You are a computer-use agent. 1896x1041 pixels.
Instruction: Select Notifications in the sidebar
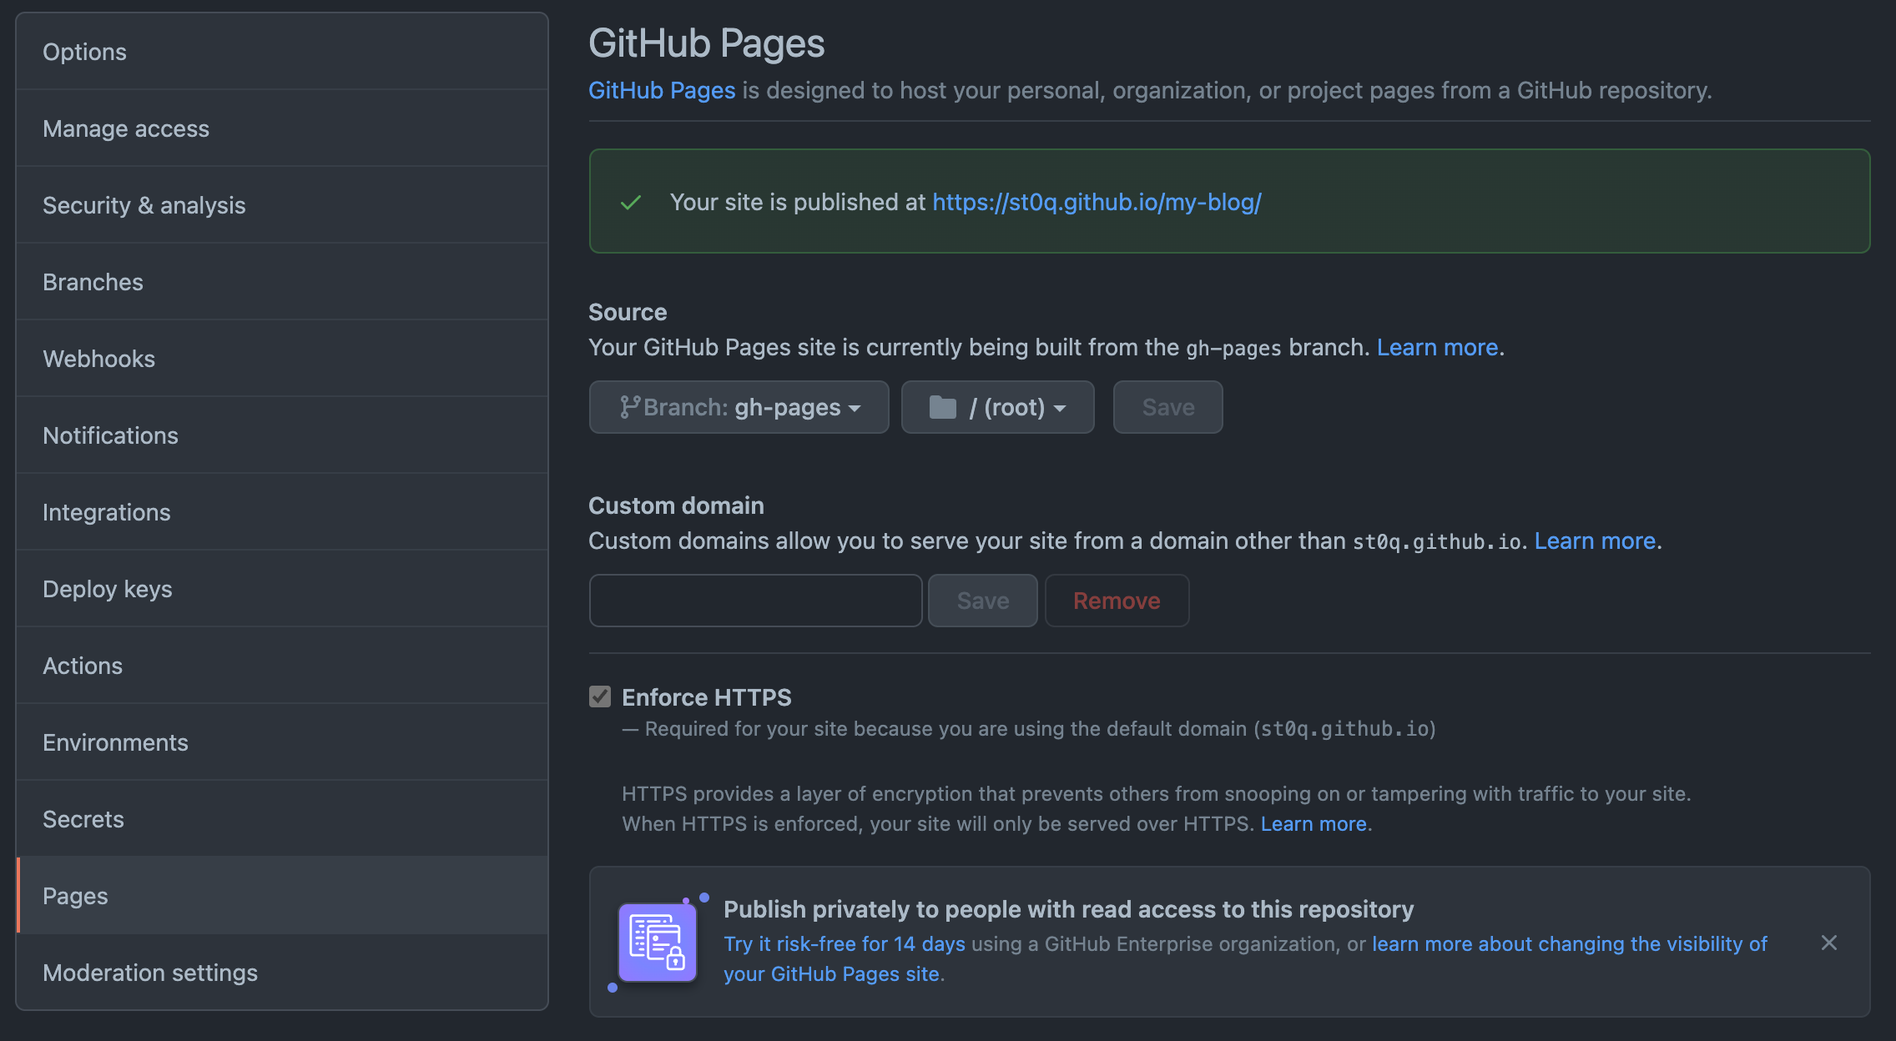tap(282, 435)
